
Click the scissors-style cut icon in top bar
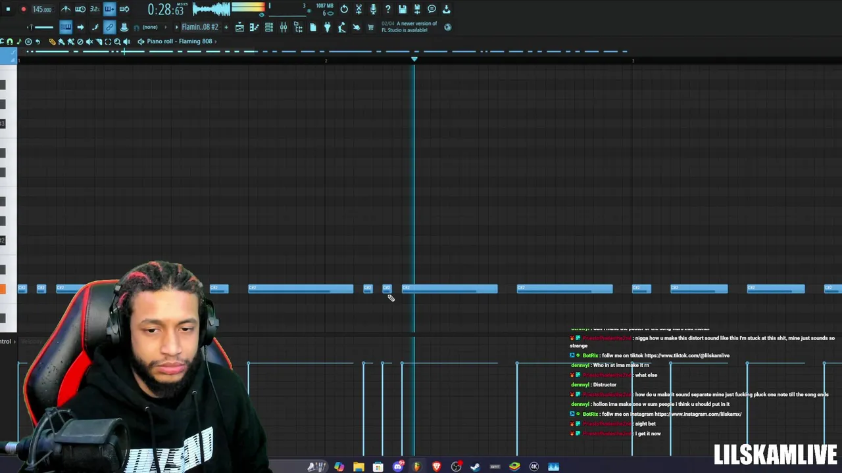point(359,9)
